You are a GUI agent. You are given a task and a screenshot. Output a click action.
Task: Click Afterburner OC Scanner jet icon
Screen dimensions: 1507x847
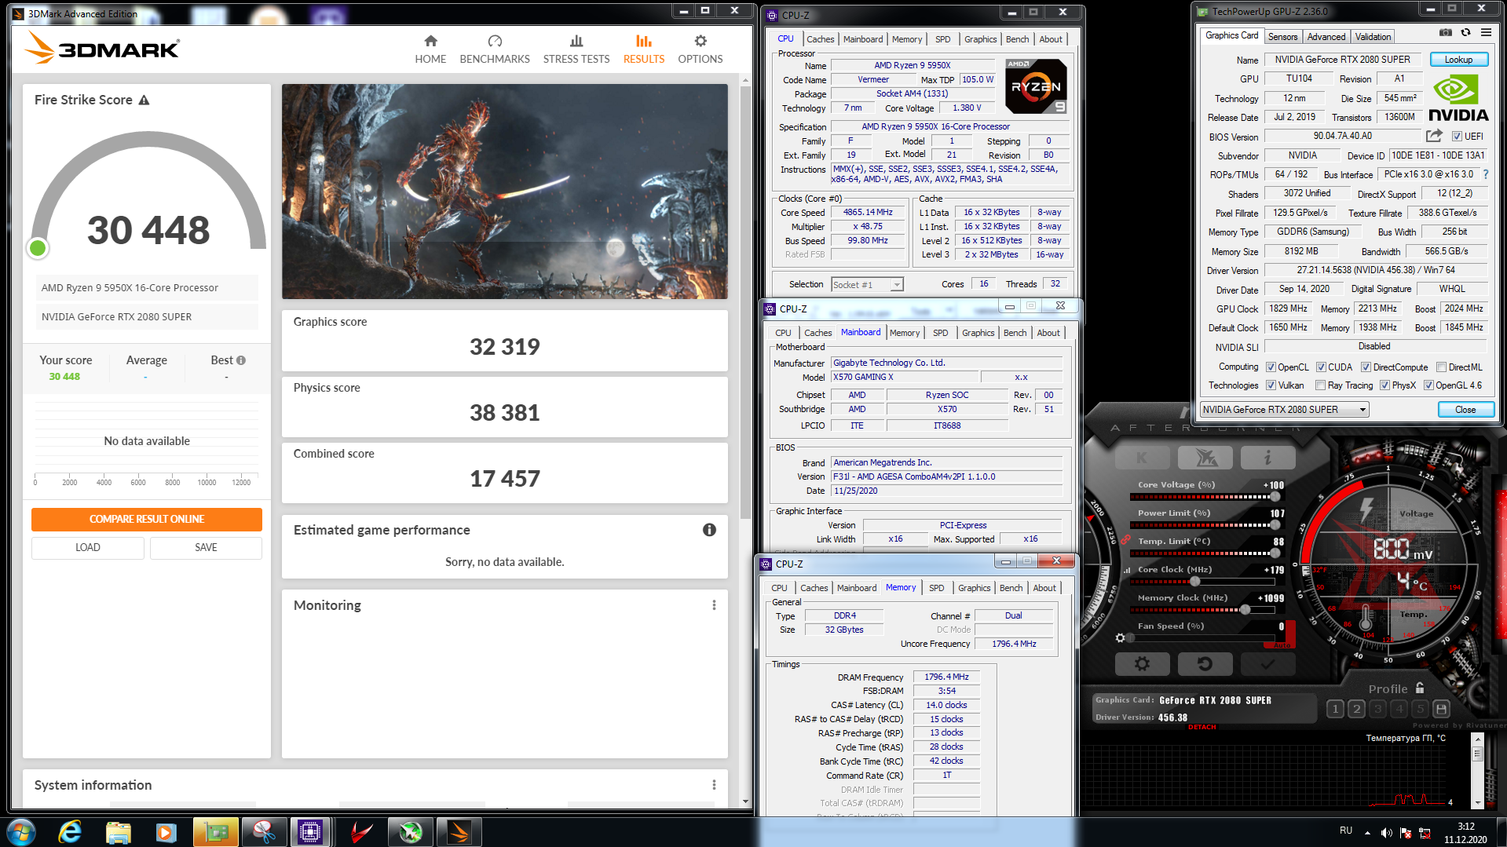[x=1205, y=458]
